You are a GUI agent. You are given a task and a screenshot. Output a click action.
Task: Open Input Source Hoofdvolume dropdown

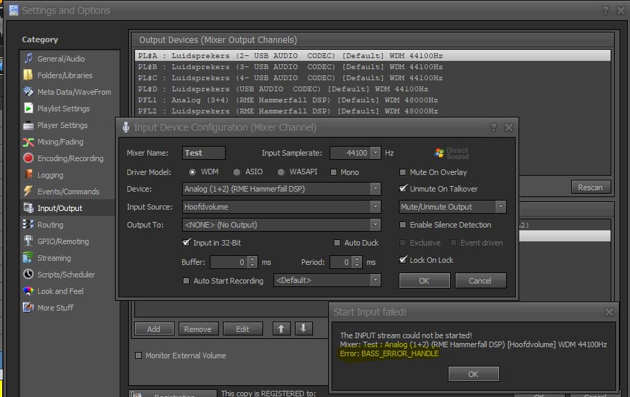[x=375, y=207]
